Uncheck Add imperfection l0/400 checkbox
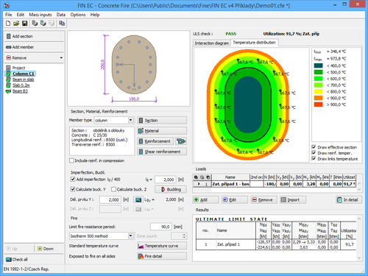 [73, 180]
